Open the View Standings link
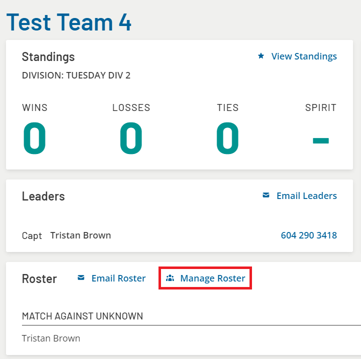Viewport: 361px width, 359px height. coord(303,56)
